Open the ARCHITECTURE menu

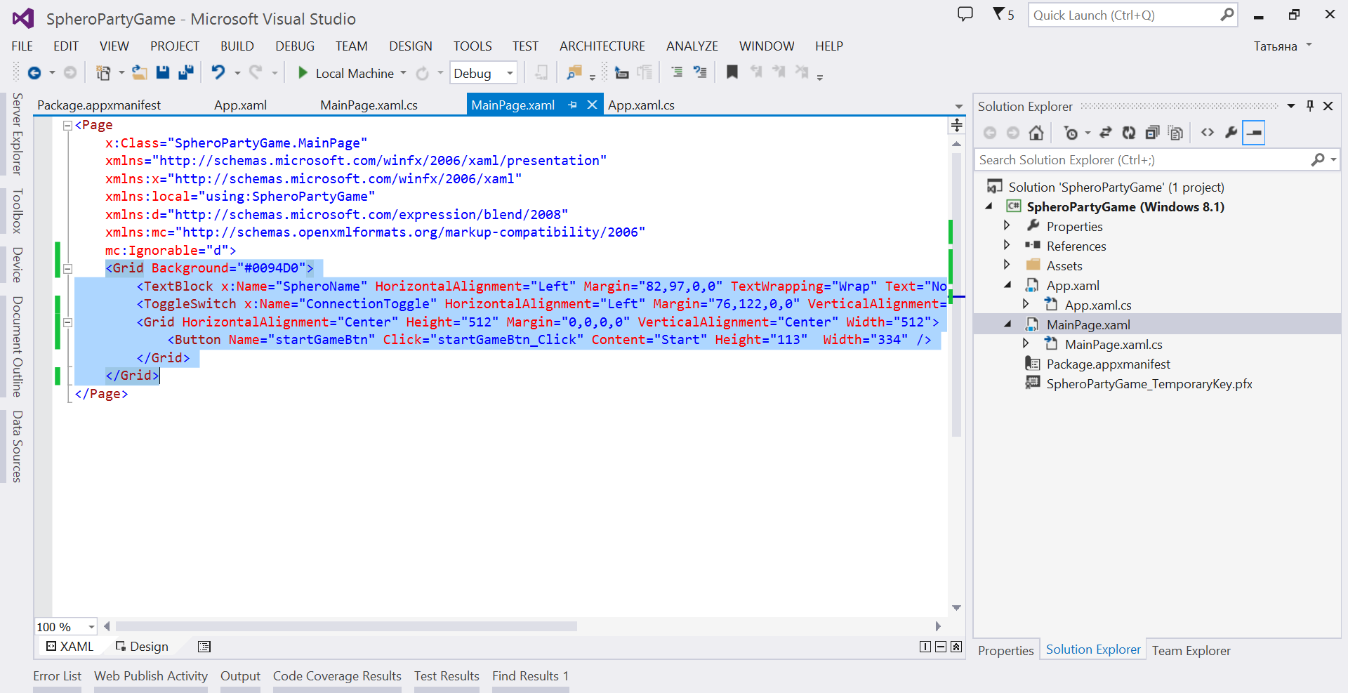coord(602,46)
